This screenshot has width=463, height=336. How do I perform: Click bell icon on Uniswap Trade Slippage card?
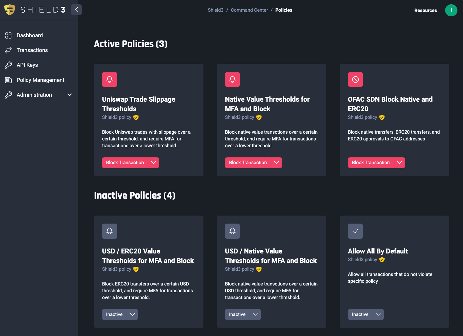click(x=109, y=79)
